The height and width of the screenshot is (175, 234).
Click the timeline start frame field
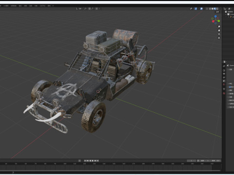click(205, 161)
